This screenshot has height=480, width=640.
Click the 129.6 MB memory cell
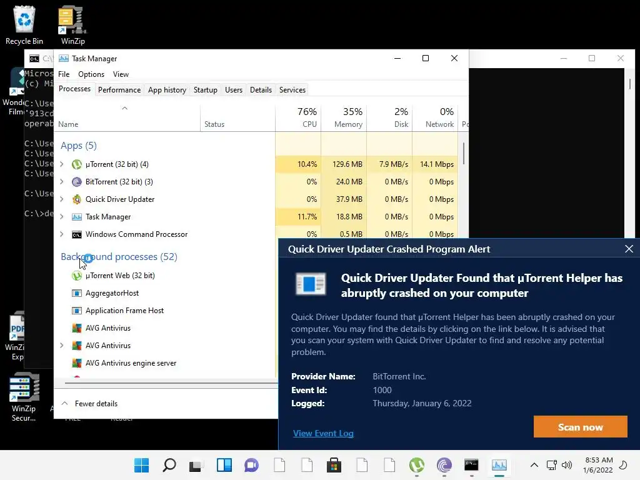click(344, 164)
